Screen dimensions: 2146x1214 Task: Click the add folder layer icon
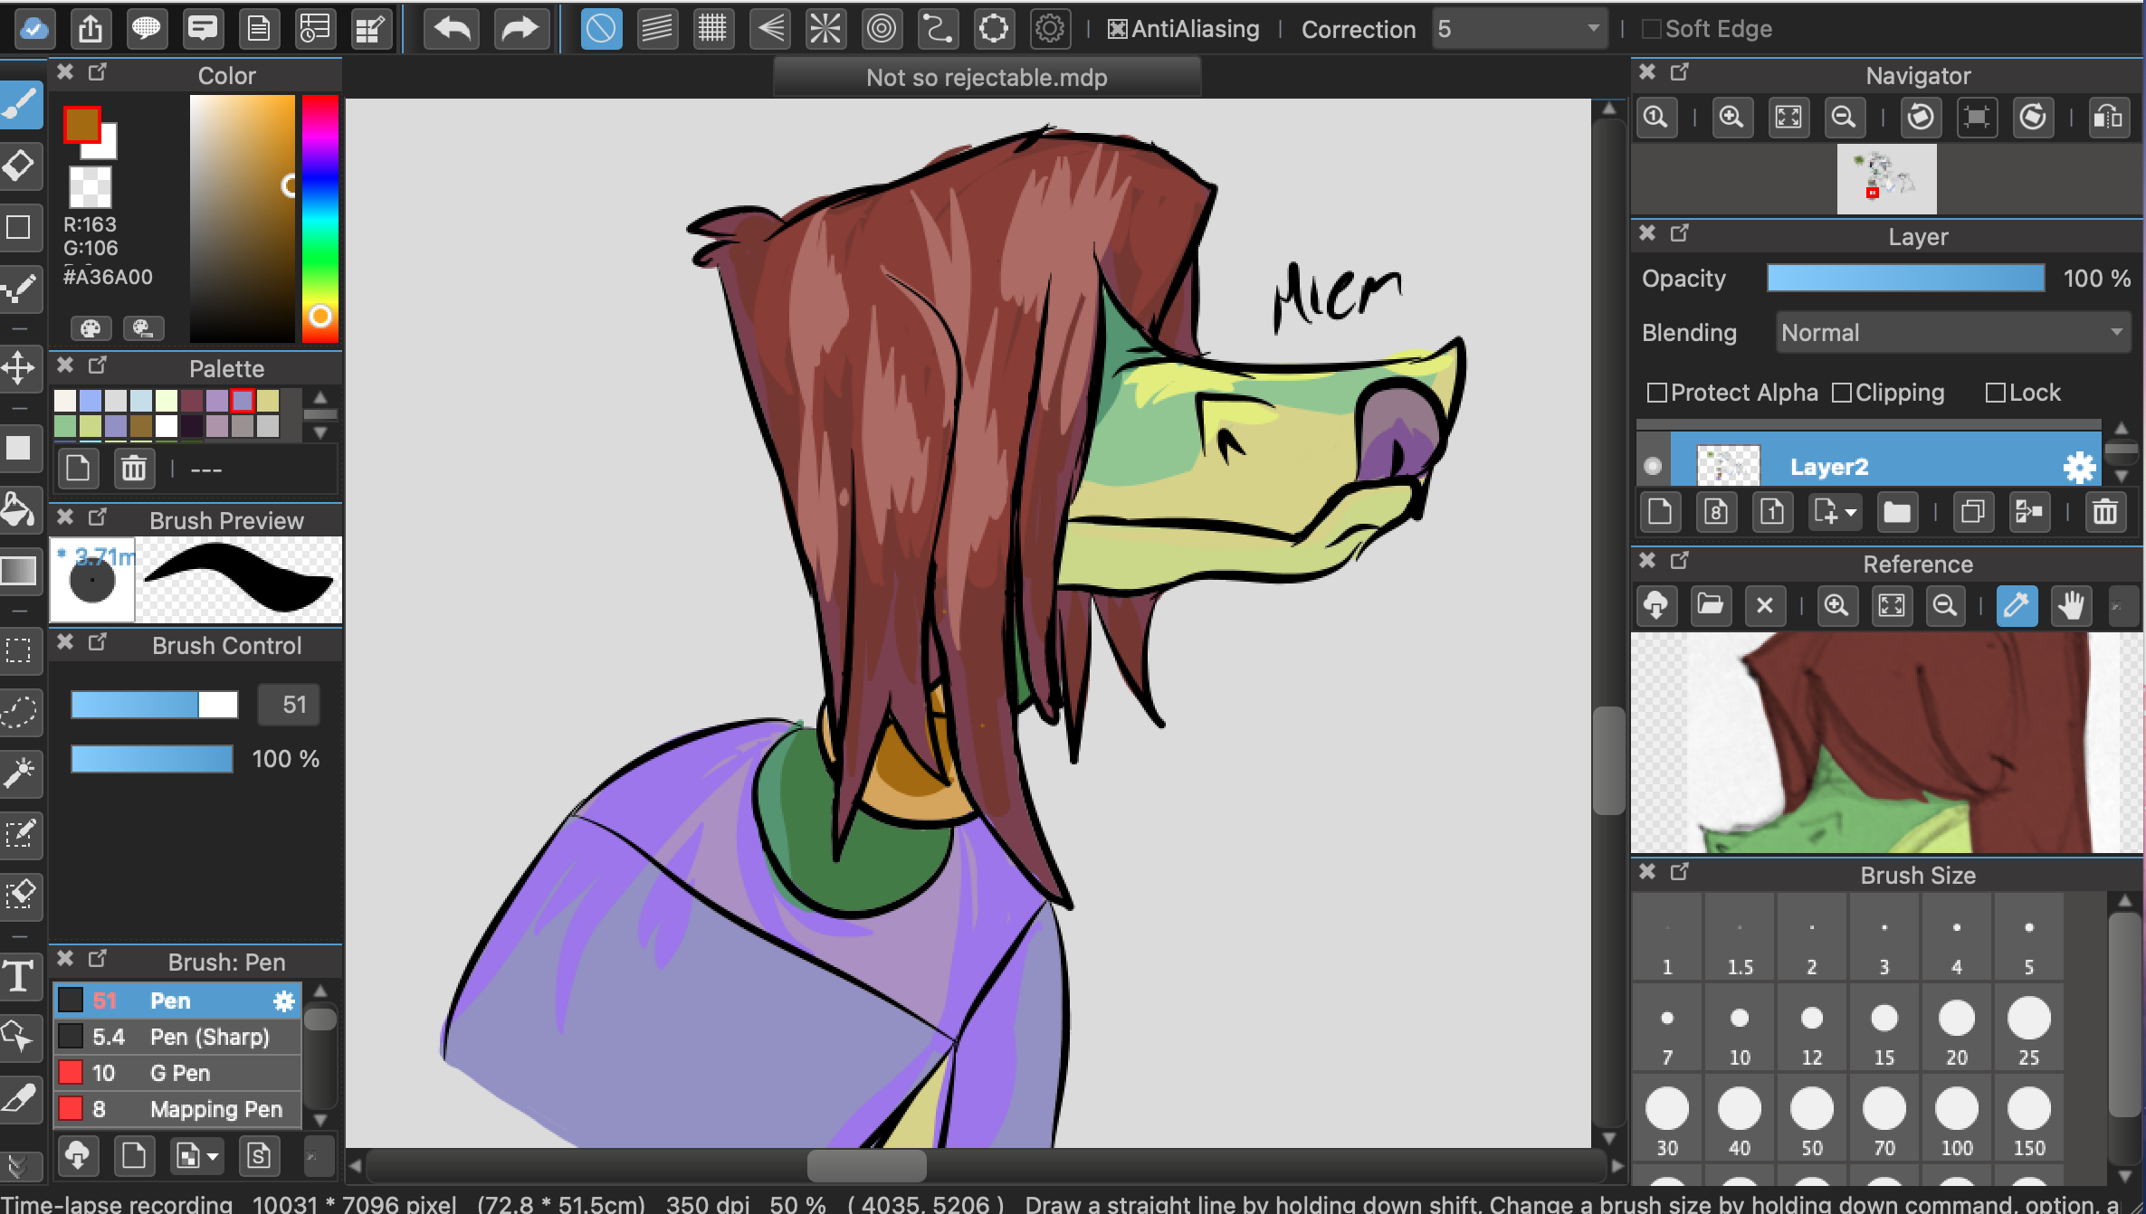(1896, 513)
